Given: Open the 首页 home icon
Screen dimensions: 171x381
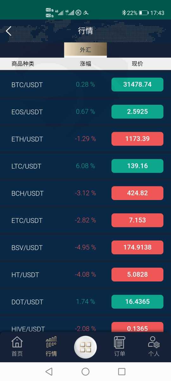Looking at the screenshot, I should click(x=17, y=342).
